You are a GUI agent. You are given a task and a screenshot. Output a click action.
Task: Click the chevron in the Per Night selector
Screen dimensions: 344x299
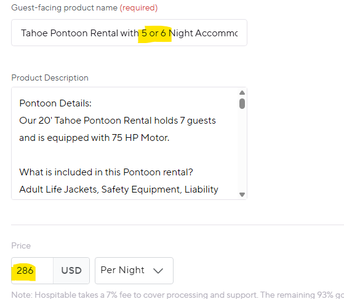pos(158,271)
